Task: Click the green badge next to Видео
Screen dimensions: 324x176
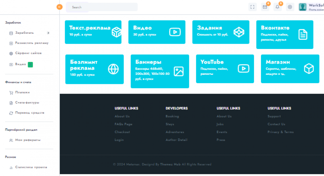Action: coord(30,65)
